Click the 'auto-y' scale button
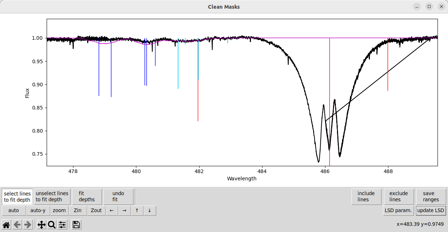Viewport: 448px width, 232px height. tap(38, 211)
